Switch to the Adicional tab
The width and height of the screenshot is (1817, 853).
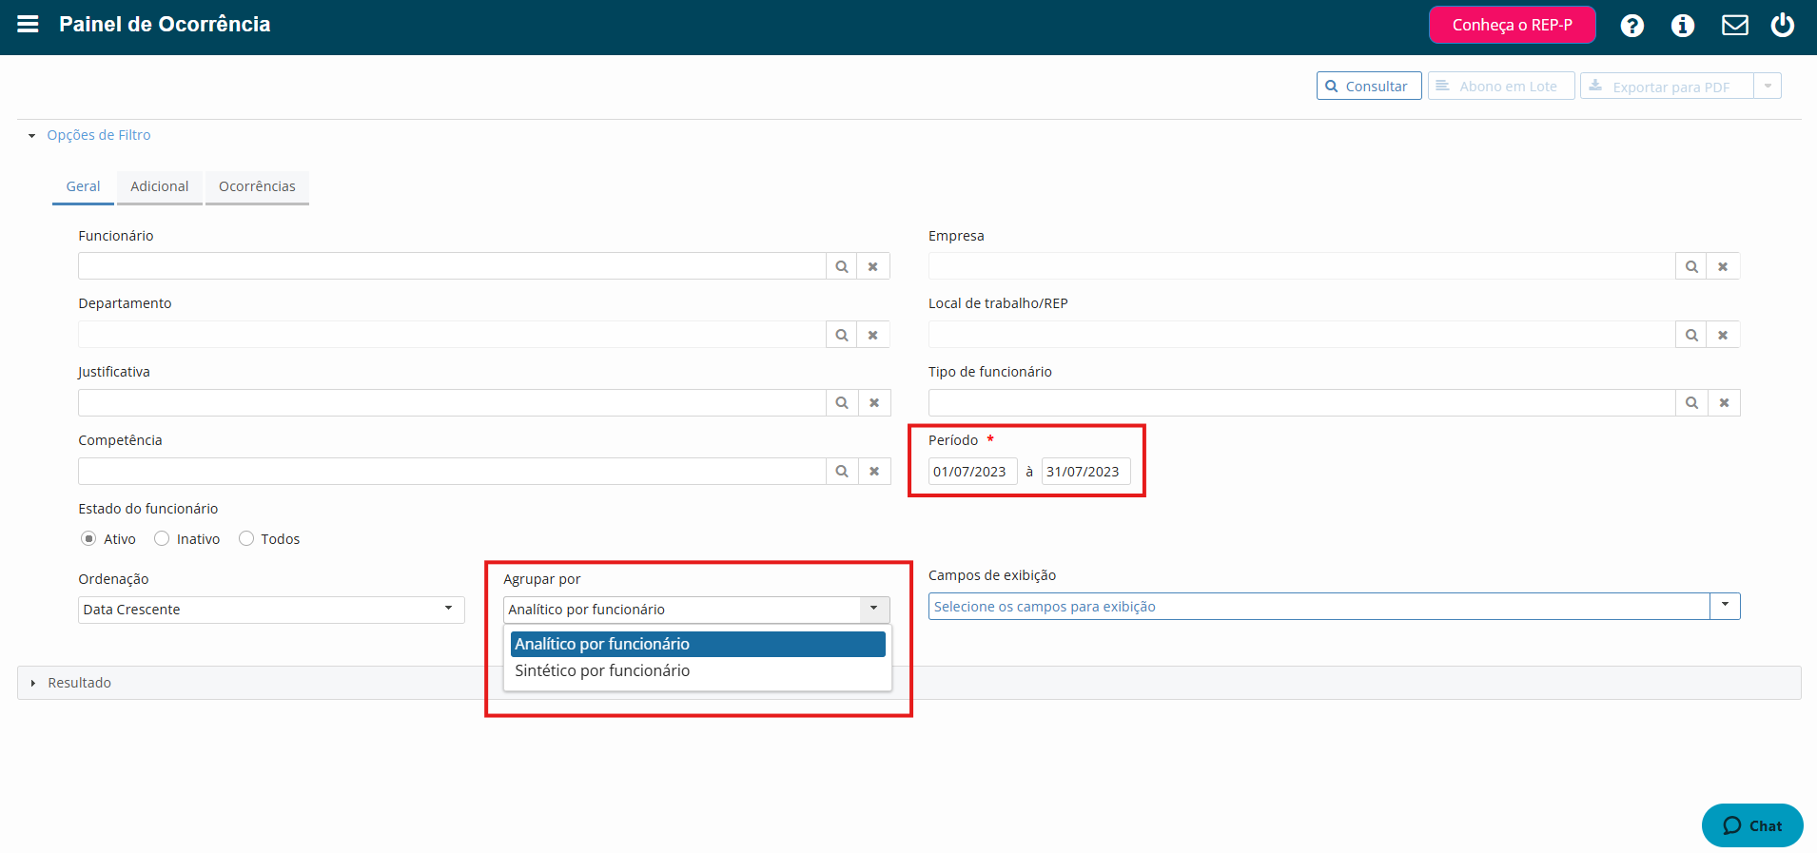(160, 186)
